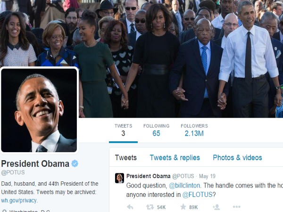
Task: Select the Tweets timeline tab
Action: click(126, 158)
